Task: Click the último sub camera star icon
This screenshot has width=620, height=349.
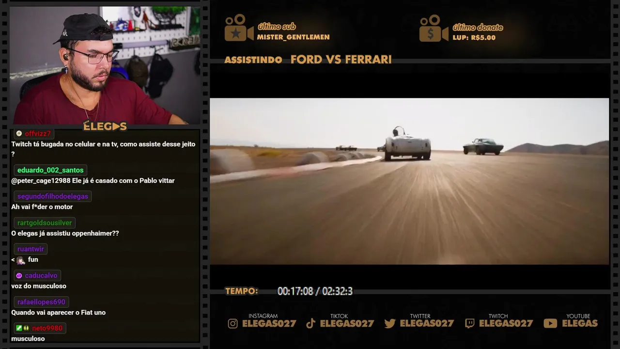Action: coord(239,28)
